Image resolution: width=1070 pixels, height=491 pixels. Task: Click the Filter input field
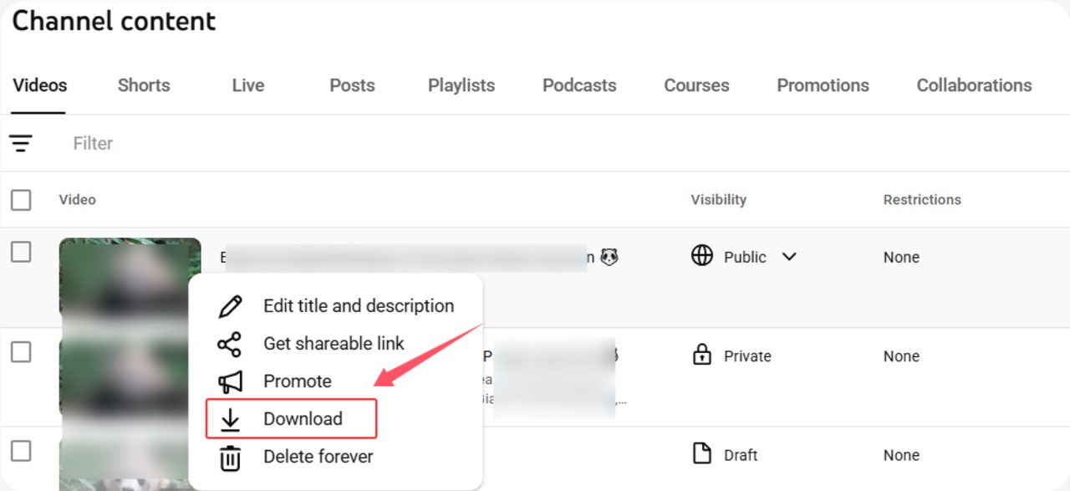coord(334,143)
